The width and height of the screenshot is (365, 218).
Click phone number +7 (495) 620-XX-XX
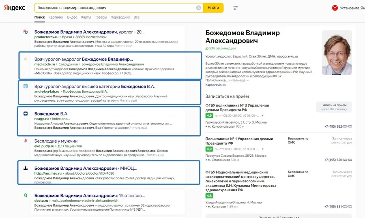[338, 160]
